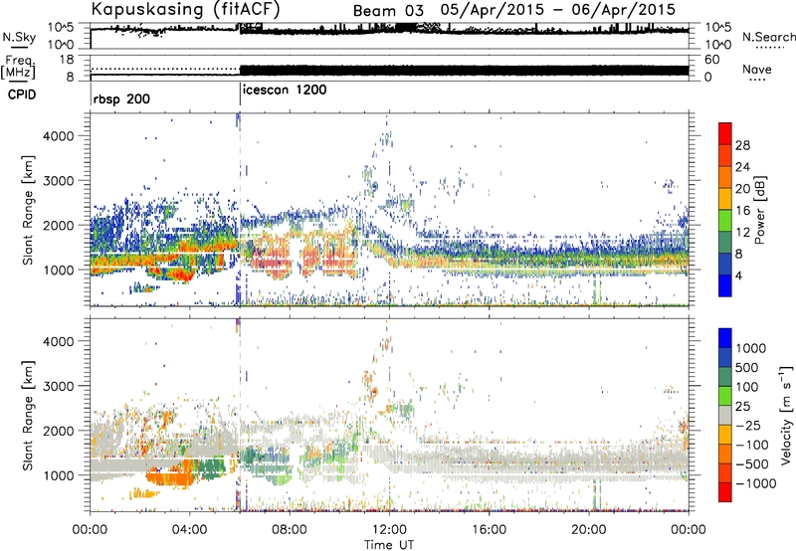
Task: Click the "12" tick on Power color bar
Action: (x=742, y=232)
